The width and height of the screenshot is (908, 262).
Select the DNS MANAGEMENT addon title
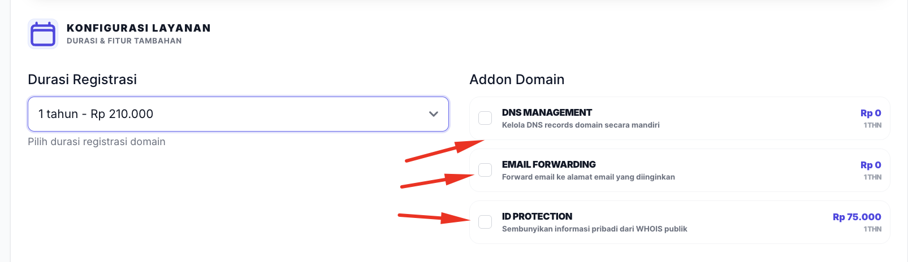pos(547,112)
